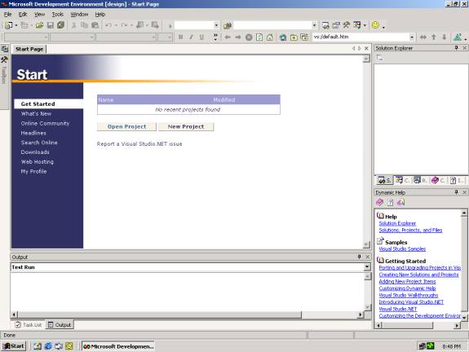469x352 pixels.
Task: Switch to the Task List tab
Action: [29, 324]
